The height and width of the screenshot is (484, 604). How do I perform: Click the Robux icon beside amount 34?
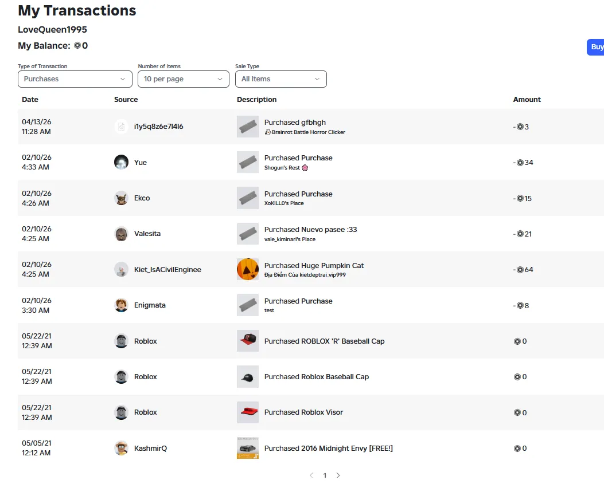point(520,162)
